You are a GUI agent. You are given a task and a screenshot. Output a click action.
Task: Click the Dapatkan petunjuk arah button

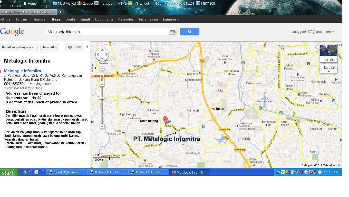pos(19,47)
